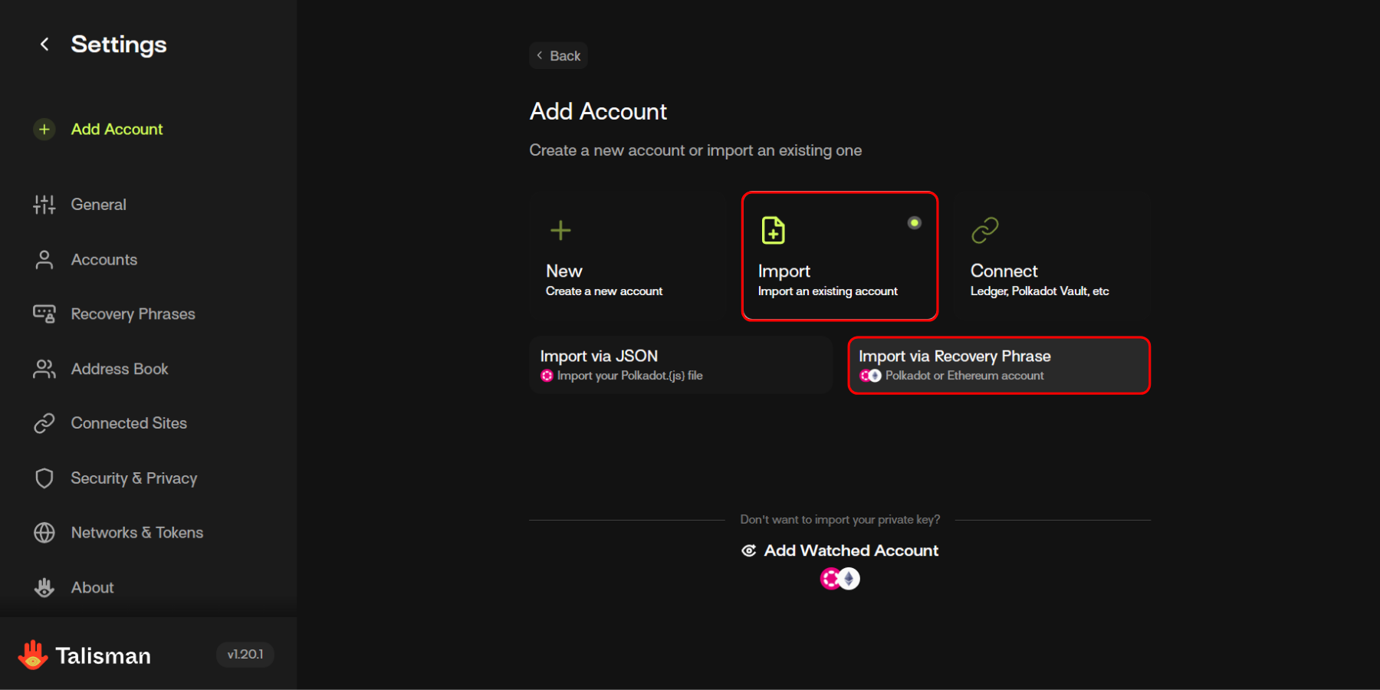Click the Security & Privacy shield icon
The height and width of the screenshot is (690, 1380).
pyautogui.click(x=44, y=478)
